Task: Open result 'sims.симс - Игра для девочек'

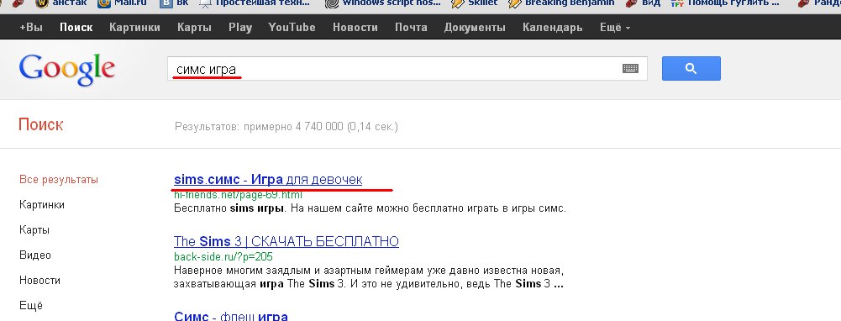Action: (268, 180)
